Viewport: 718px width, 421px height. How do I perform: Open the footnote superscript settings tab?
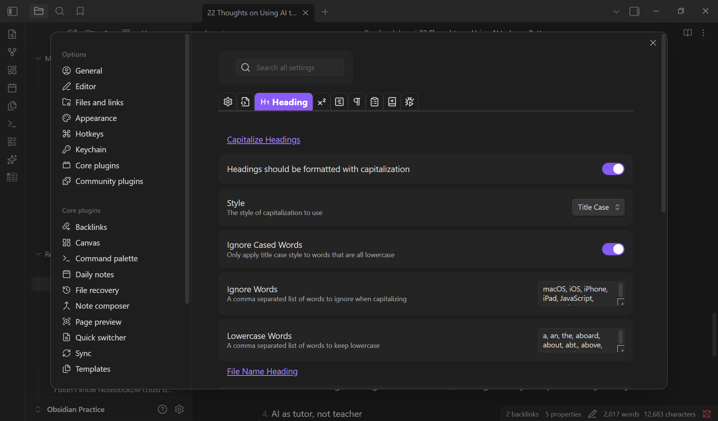322,102
